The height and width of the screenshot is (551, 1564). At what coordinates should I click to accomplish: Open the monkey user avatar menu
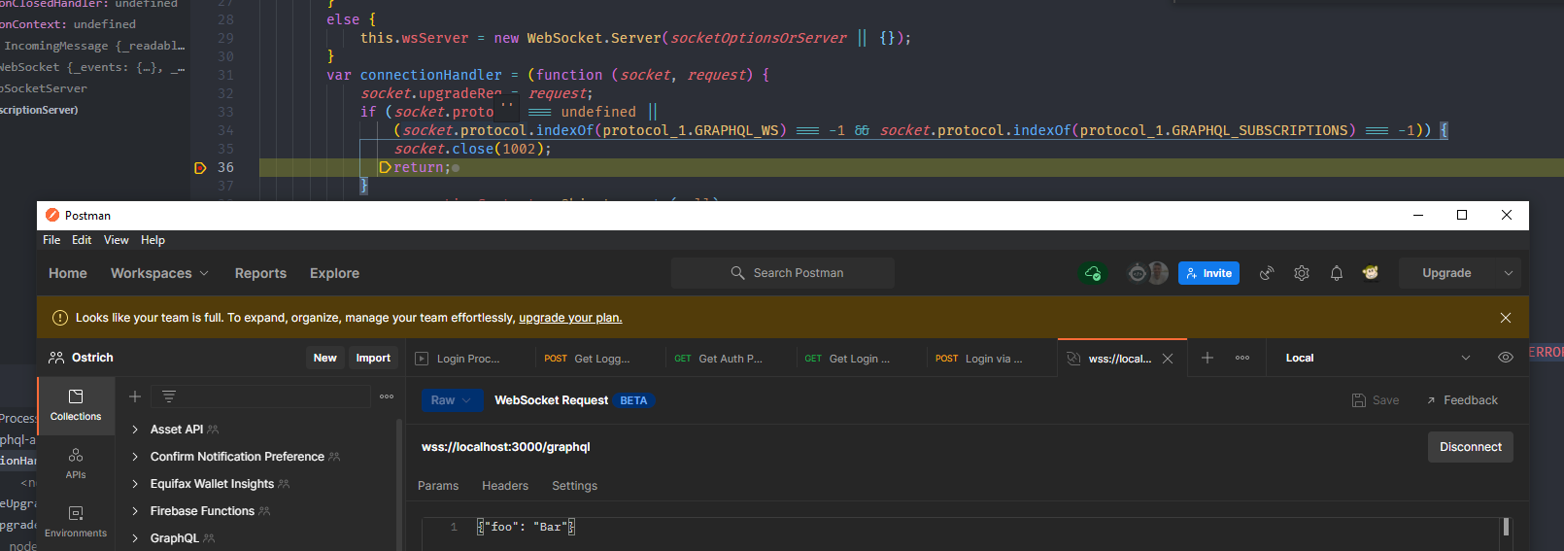[1371, 273]
